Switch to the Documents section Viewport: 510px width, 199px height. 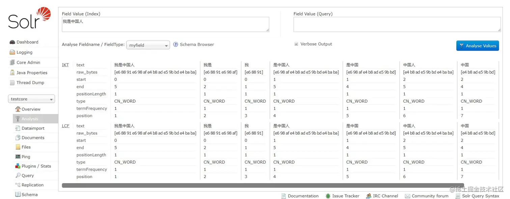33,138
